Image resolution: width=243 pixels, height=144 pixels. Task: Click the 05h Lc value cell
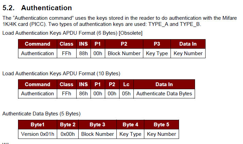(126, 94)
